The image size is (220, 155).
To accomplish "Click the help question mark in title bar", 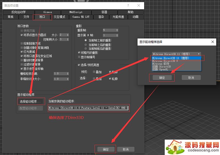I will 128,5.
